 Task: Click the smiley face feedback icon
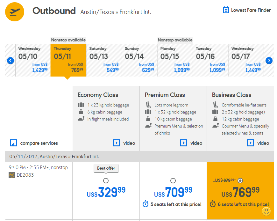(x=266, y=211)
